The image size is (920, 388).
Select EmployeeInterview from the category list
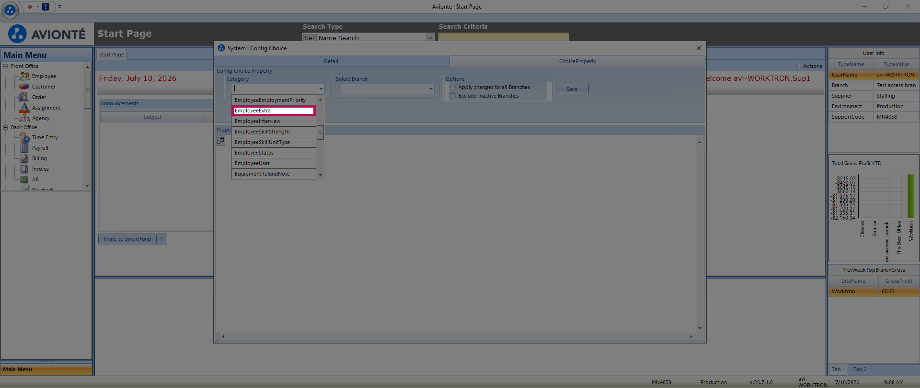(274, 121)
